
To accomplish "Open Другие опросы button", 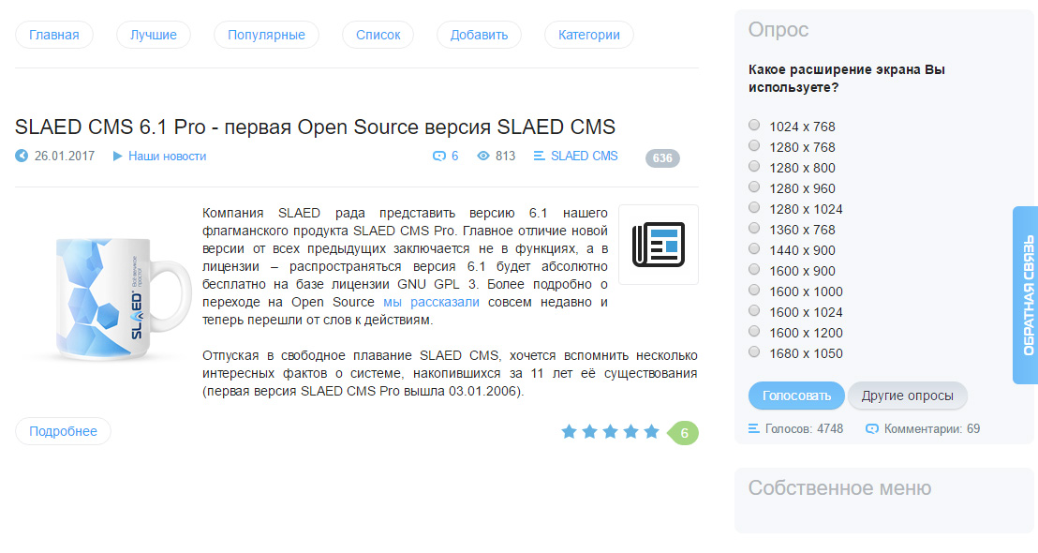I will coord(907,396).
